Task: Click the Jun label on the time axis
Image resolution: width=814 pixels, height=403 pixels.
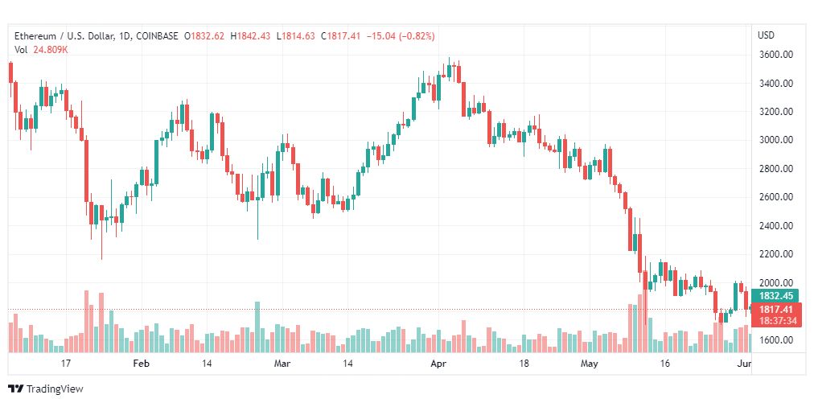Action: [x=744, y=364]
